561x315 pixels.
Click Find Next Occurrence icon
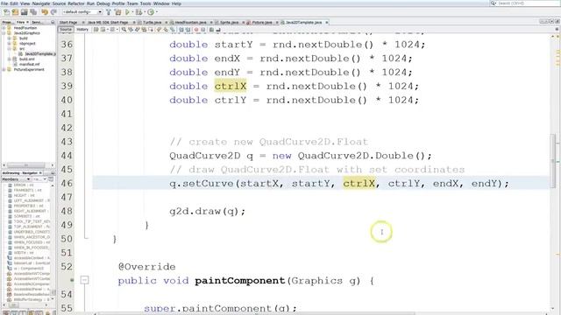[137, 29]
